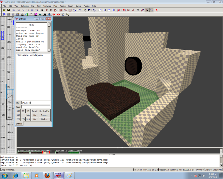Click red inward arrows icon
Image resolution: width=223 pixels, height=179 pixels.
pyautogui.click(x=54, y=15)
